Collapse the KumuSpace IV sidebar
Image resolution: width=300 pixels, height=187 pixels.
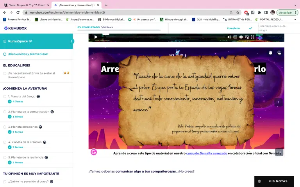[x=72, y=41]
